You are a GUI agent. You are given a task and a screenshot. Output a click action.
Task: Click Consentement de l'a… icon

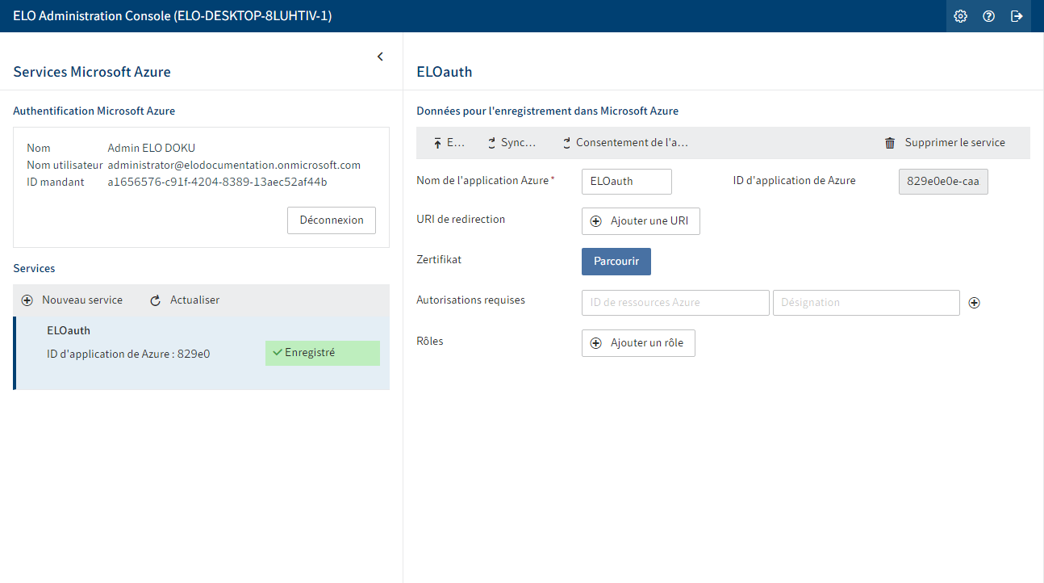click(566, 143)
